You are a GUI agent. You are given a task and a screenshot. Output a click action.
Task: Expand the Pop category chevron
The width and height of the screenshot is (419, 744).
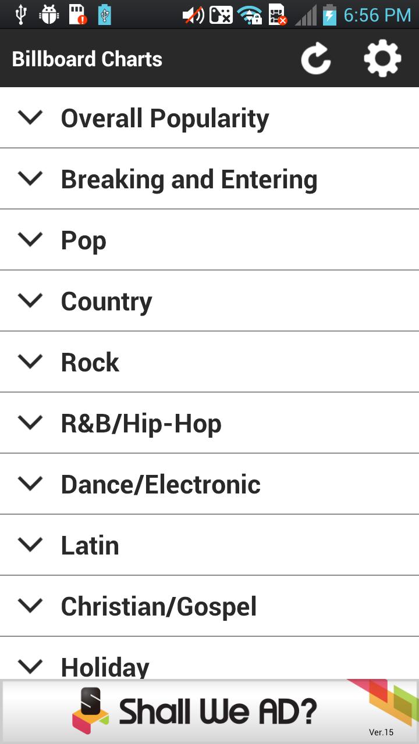click(x=30, y=239)
